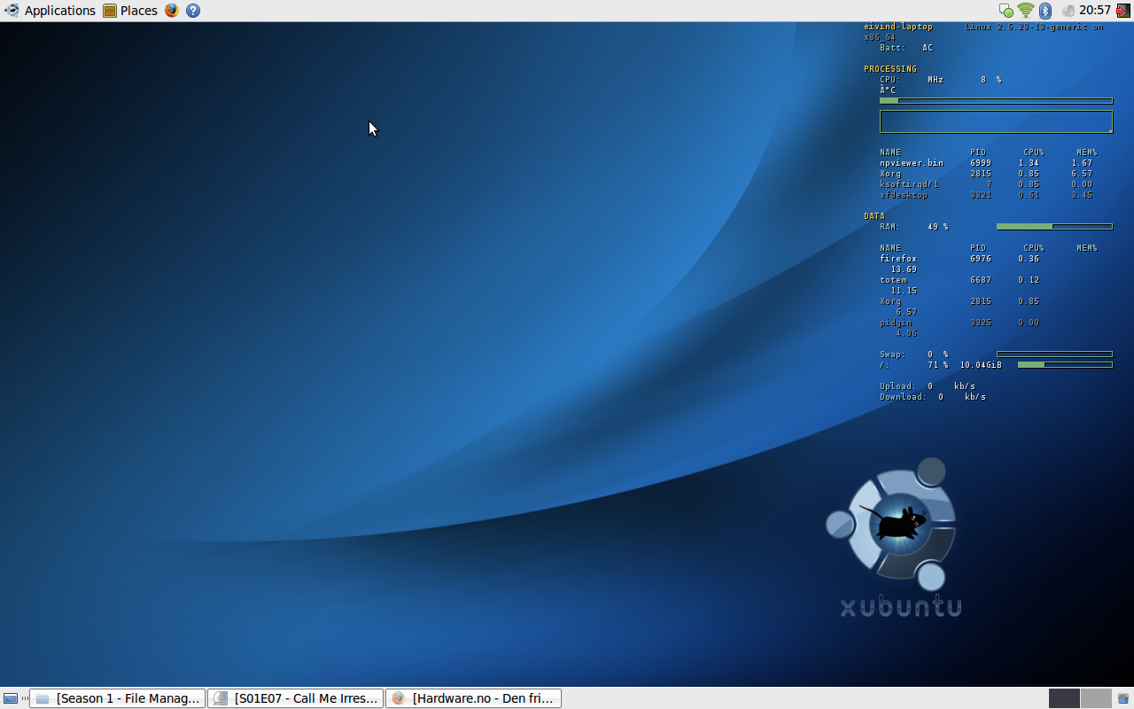
Task: Click the CPU history graph box
Action: pyautogui.click(x=996, y=121)
